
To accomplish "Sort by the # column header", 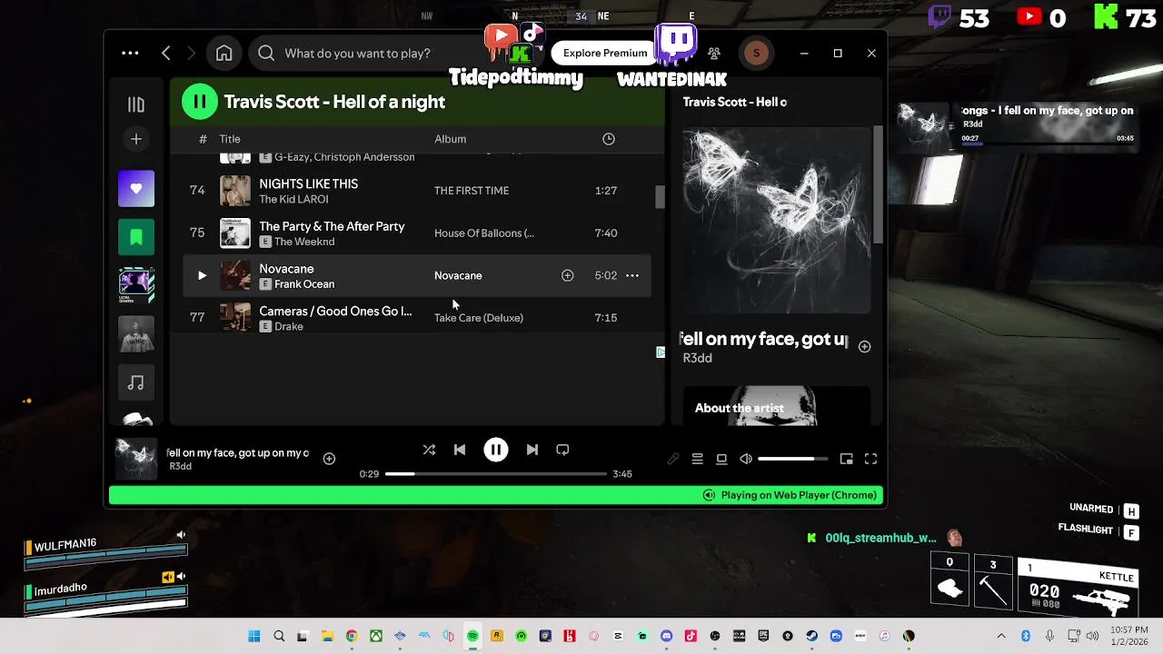I will (203, 139).
